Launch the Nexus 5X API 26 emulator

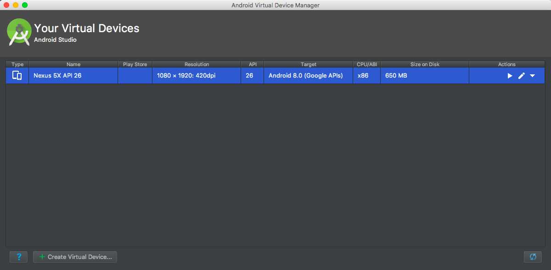pos(510,76)
